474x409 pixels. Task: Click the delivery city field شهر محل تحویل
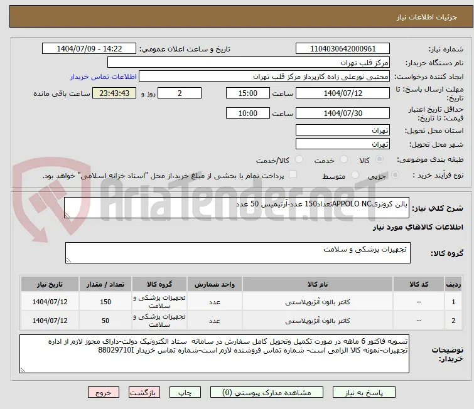click(343, 144)
